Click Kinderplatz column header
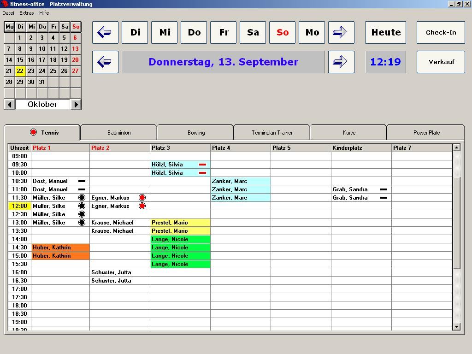Screen dimensions: 472x354 (361, 148)
